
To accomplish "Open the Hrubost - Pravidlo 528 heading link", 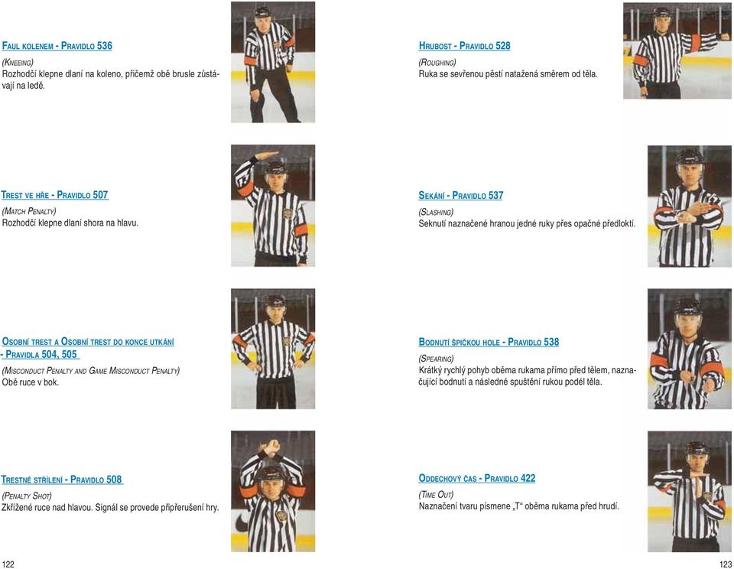I will pos(464,46).
